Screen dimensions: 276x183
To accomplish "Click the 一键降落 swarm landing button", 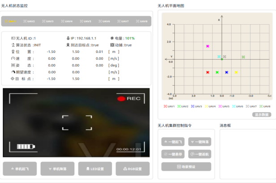I will point(200,142).
